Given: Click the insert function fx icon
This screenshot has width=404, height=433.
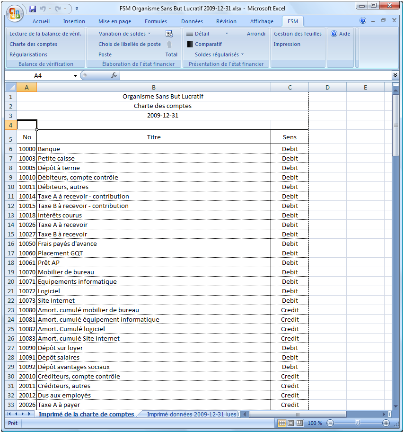Looking at the screenshot, I should click(114, 75).
